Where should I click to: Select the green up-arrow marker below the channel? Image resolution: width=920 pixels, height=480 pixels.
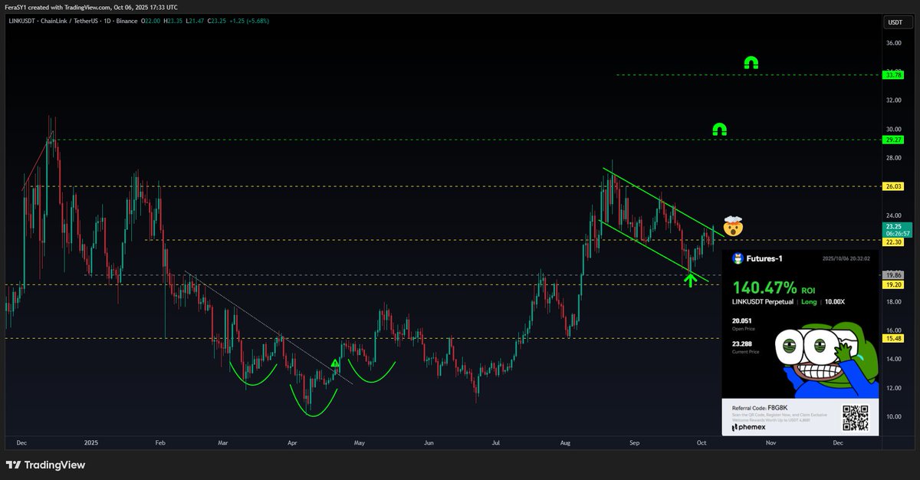click(x=691, y=279)
